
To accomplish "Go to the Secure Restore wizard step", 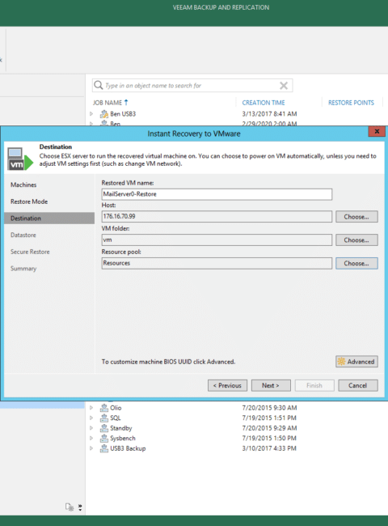I will 30,252.
